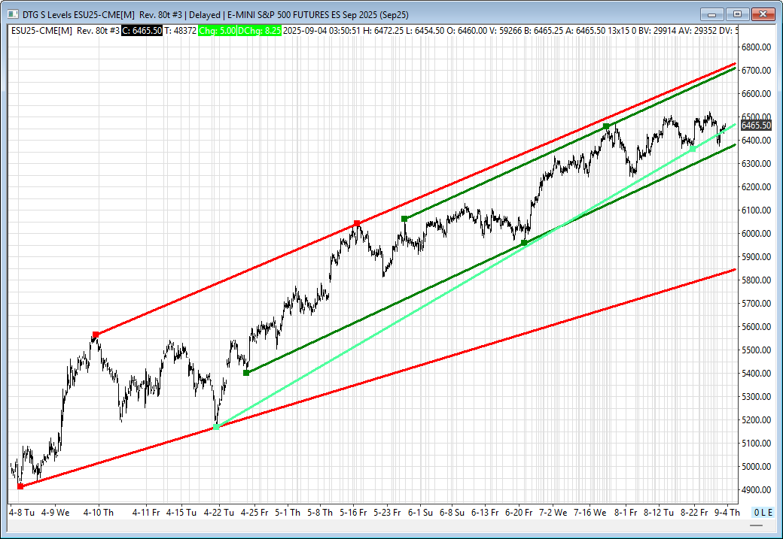Screen dimensions: 783x539
Task: Select dark green anchor near 6060
Action: pos(404,219)
